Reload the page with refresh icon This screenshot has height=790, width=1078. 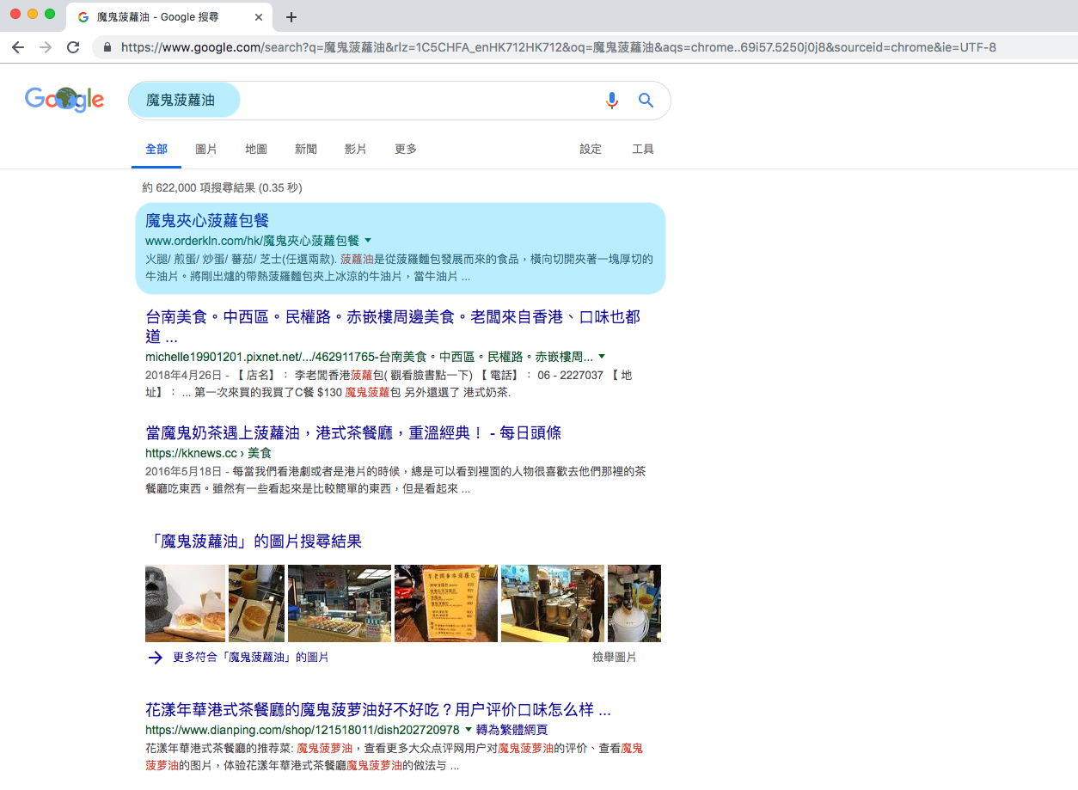pos(73,47)
